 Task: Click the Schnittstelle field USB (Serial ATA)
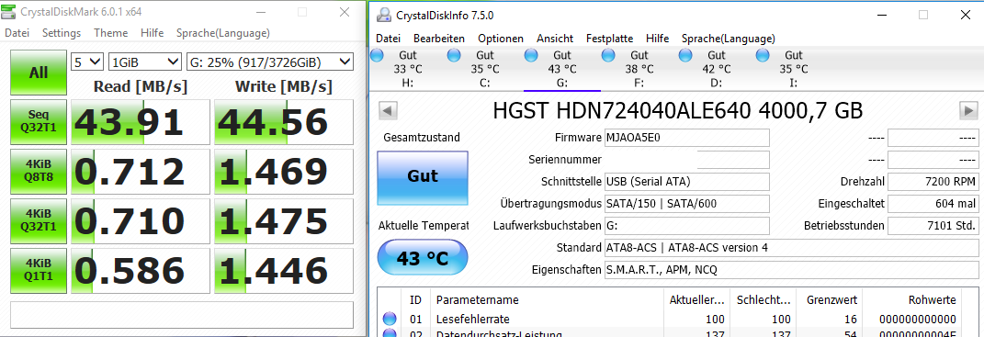pos(687,182)
